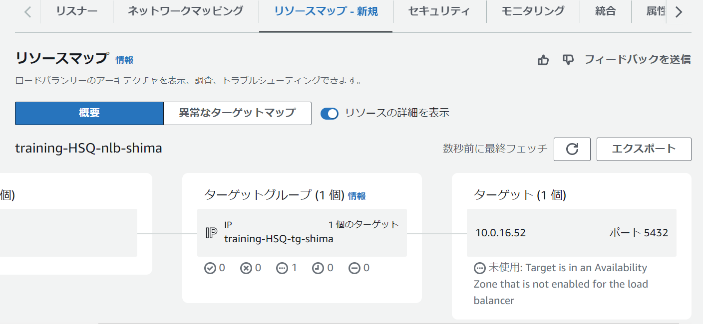Click the thumbs up feedback icon
The width and height of the screenshot is (703, 324).
pos(543,60)
